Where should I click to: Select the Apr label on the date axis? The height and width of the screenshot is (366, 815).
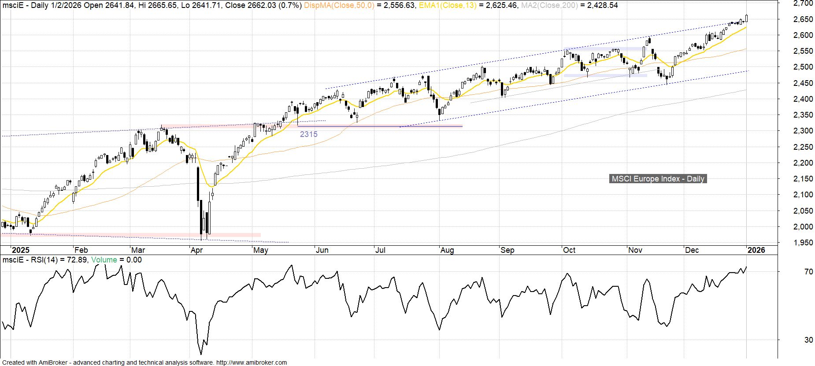[x=196, y=250]
